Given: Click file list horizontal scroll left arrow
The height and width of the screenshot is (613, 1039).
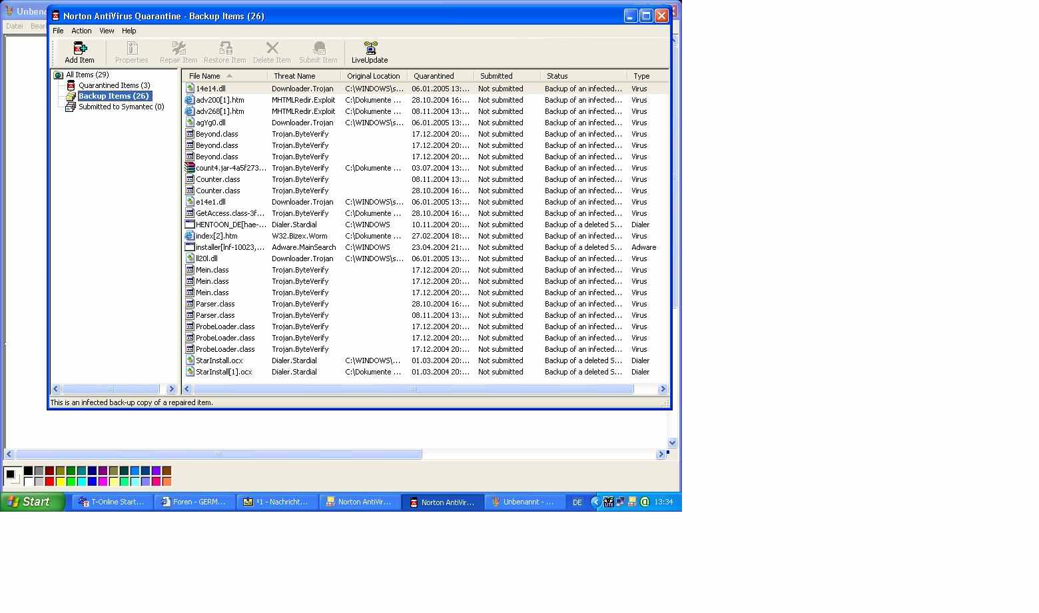Looking at the screenshot, I should [187, 389].
